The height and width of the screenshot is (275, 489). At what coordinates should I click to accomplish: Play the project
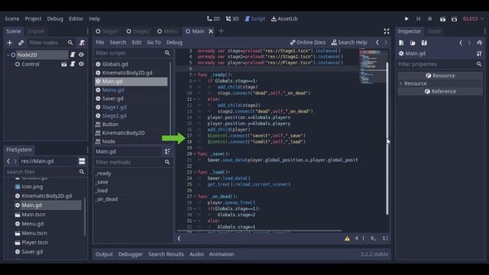tap(406, 18)
